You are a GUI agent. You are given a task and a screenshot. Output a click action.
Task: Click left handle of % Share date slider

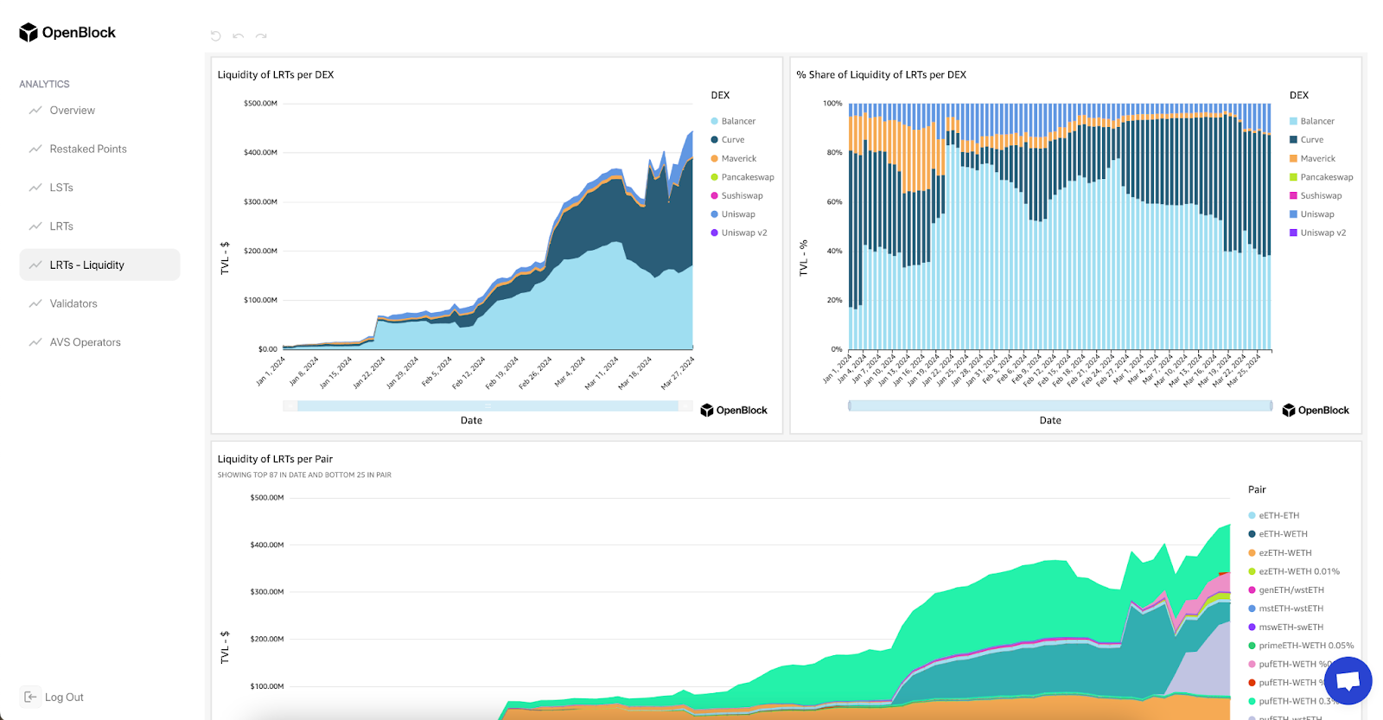850,405
